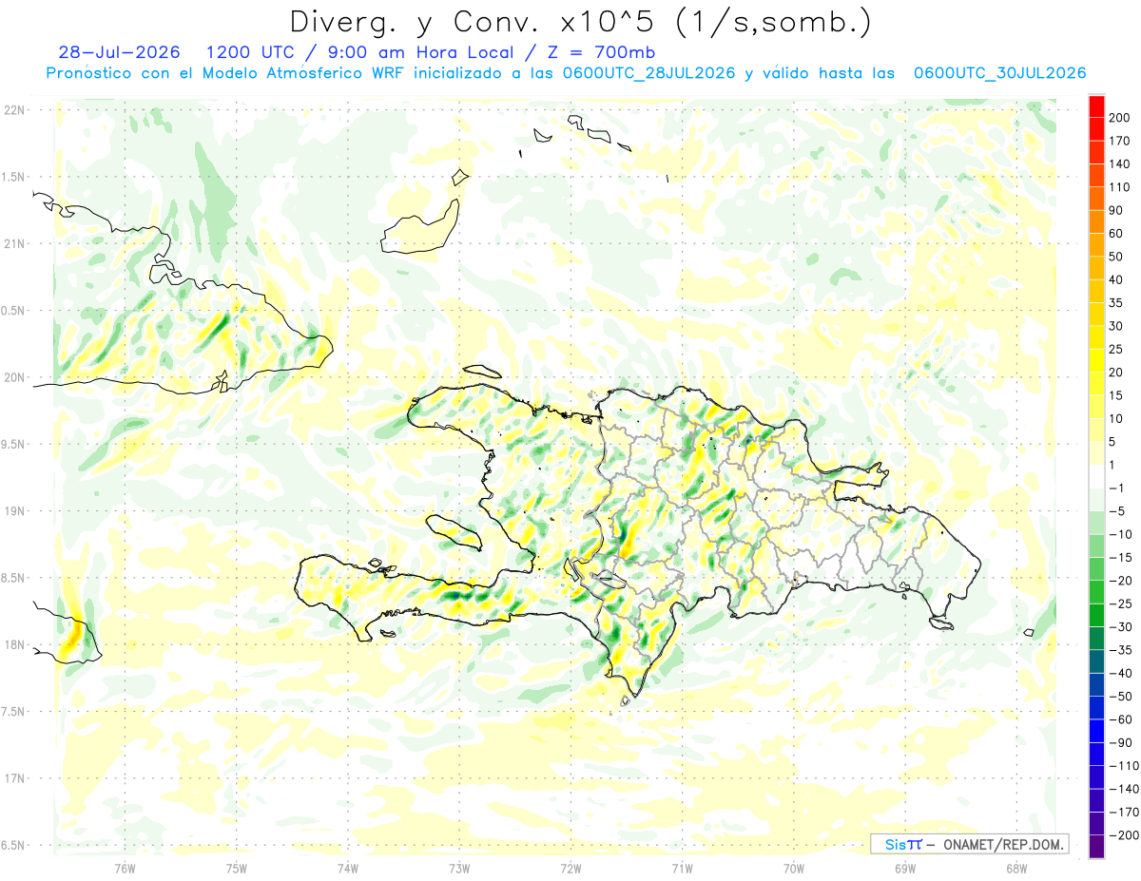Click the '20N' latitude label

(x=14, y=377)
